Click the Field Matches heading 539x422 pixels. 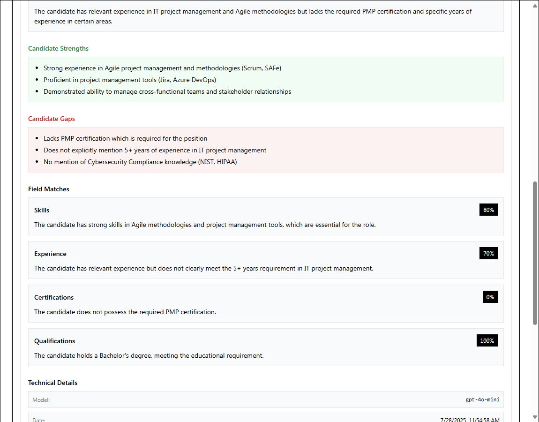coord(49,189)
